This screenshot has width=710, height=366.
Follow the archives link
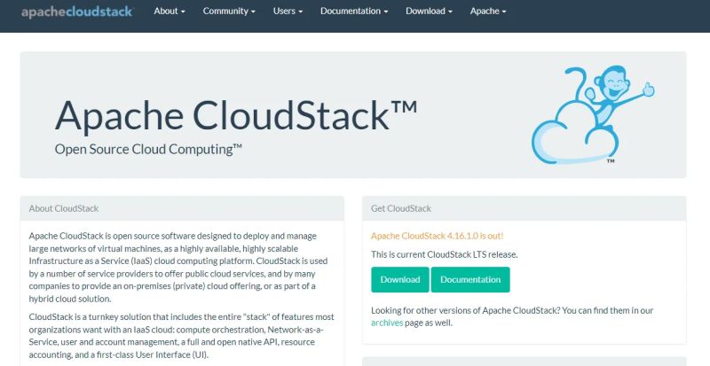pos(387,323)
